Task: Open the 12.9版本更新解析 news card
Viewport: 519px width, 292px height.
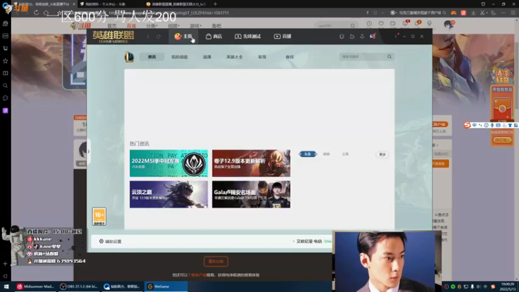Action: tap(251, 164)
